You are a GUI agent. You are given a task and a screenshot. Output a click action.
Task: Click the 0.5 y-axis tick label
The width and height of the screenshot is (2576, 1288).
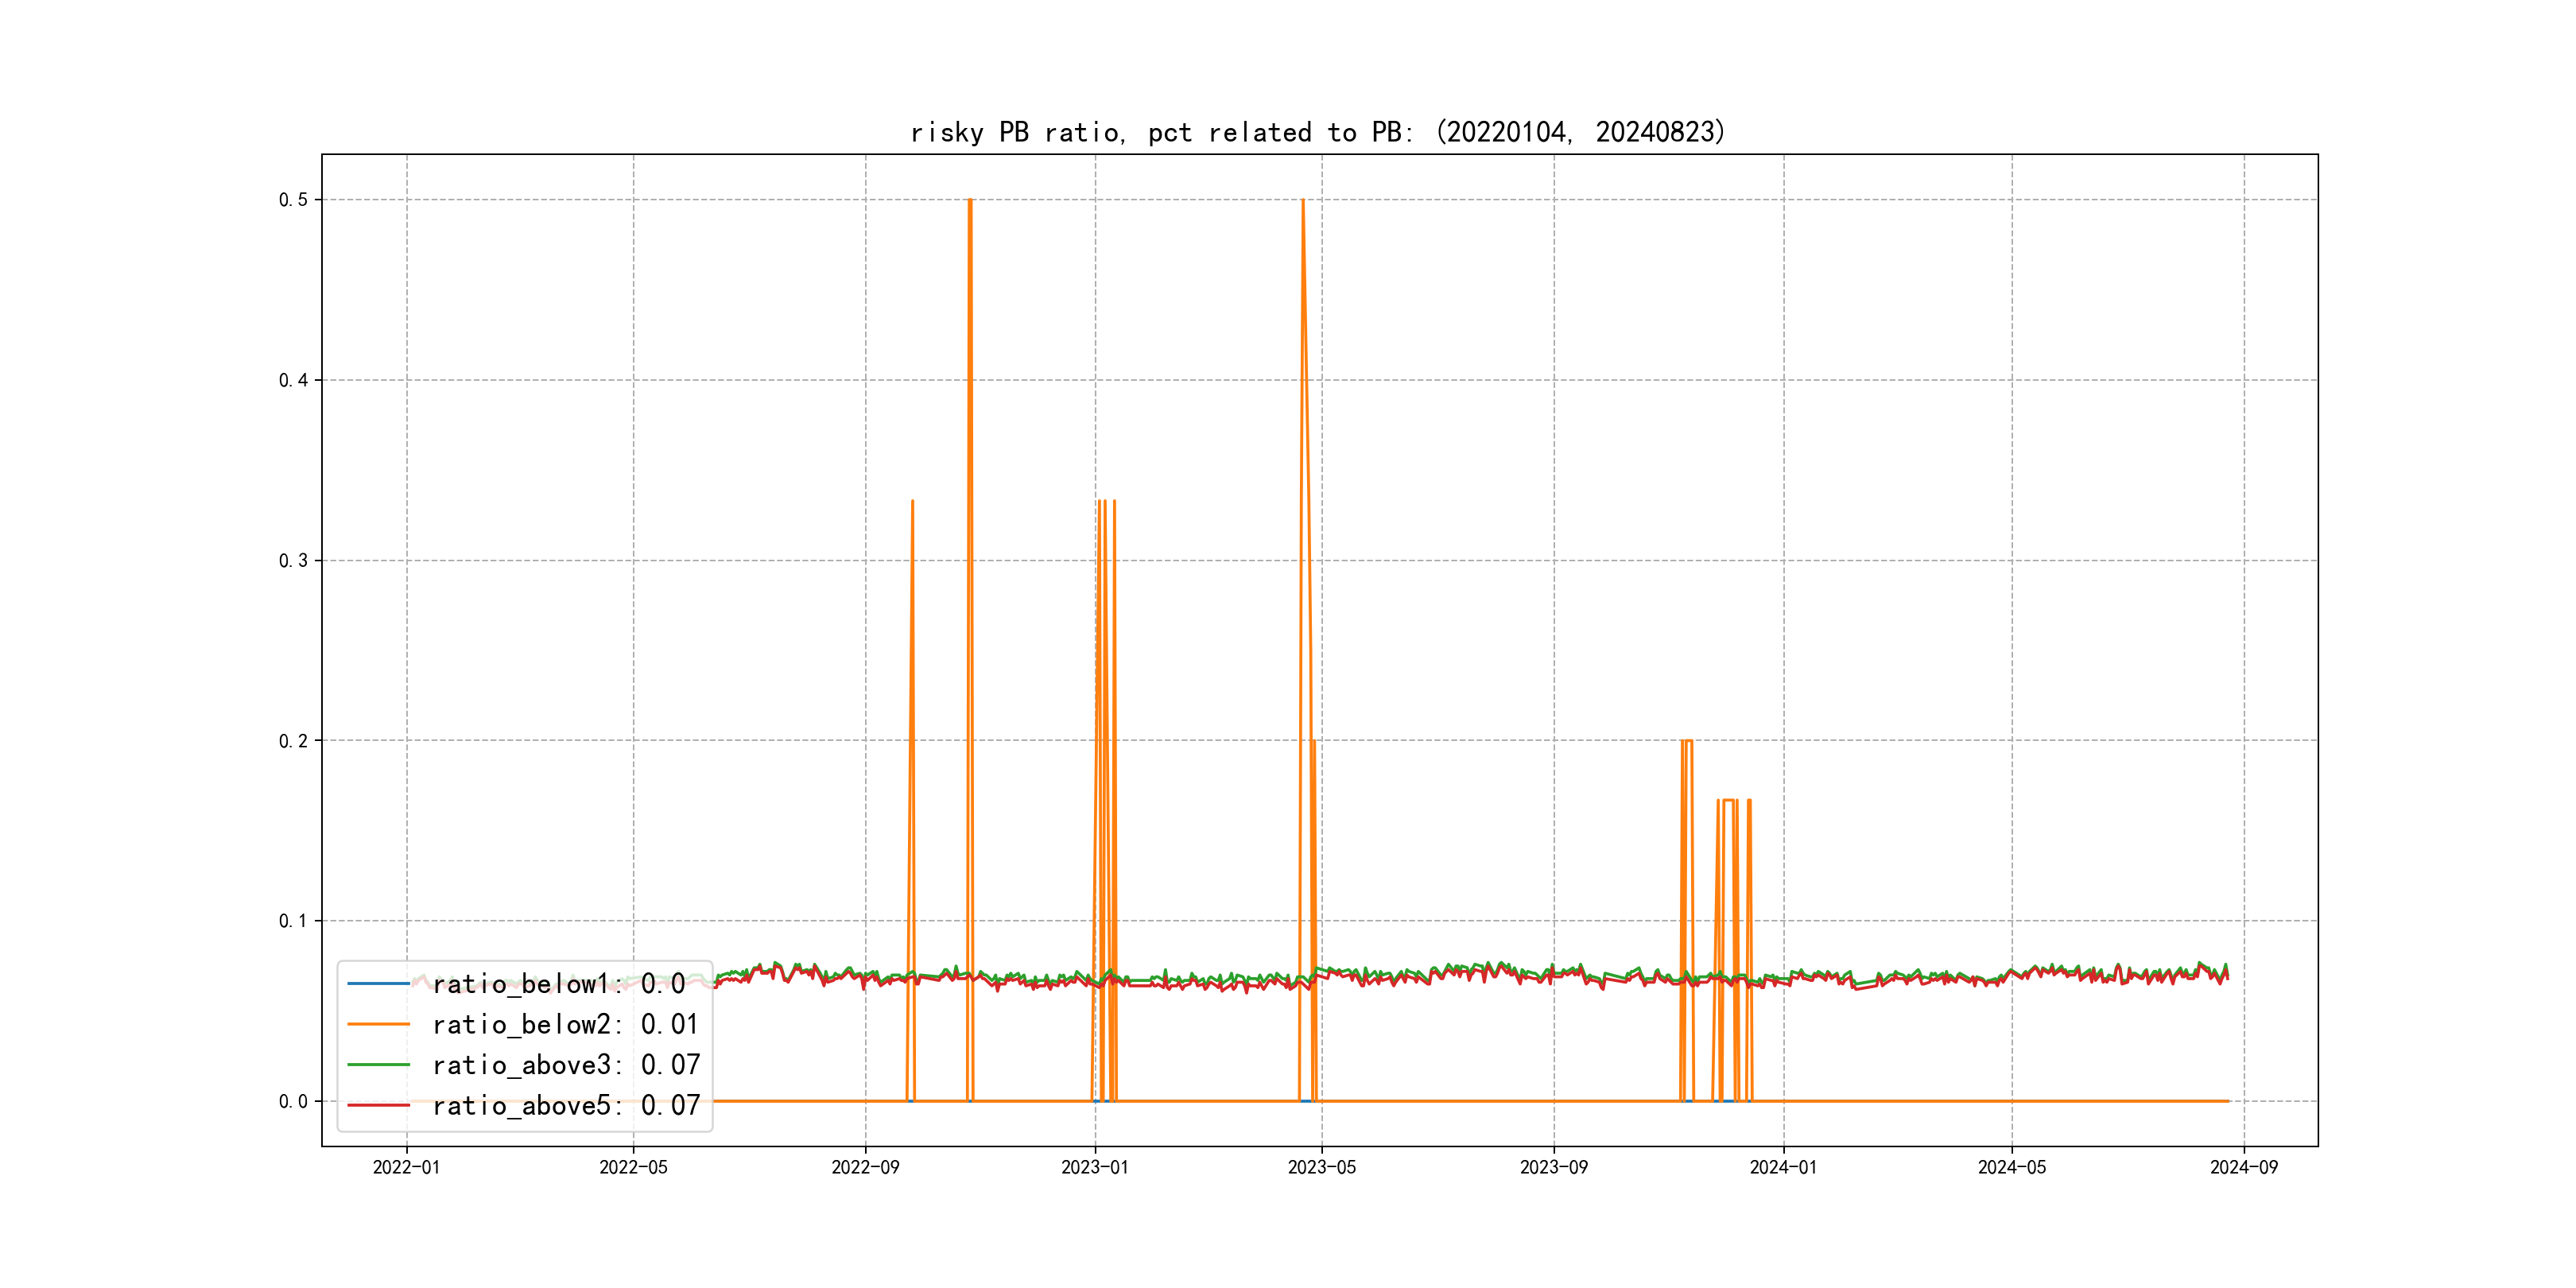point(293,200)
